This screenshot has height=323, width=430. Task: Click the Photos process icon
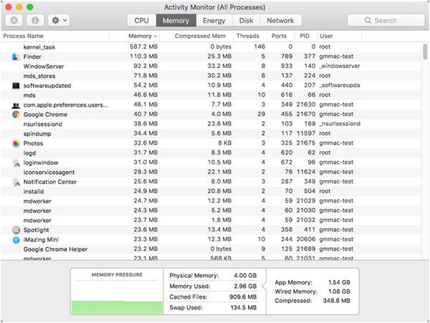pyautogui.click(x=16, y=143)
